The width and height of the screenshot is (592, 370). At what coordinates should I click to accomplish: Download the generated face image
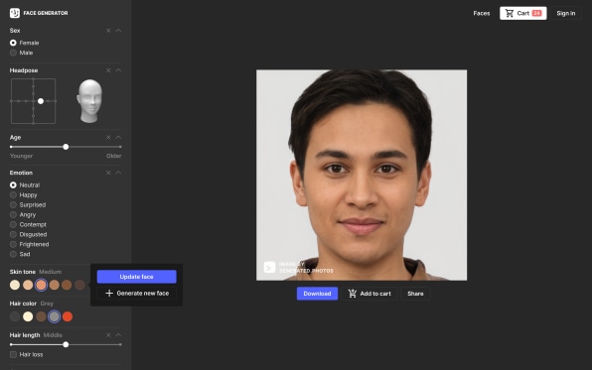(x=317, y=294)
